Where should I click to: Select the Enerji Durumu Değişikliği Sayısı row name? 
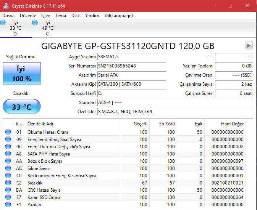click(59, 147)
